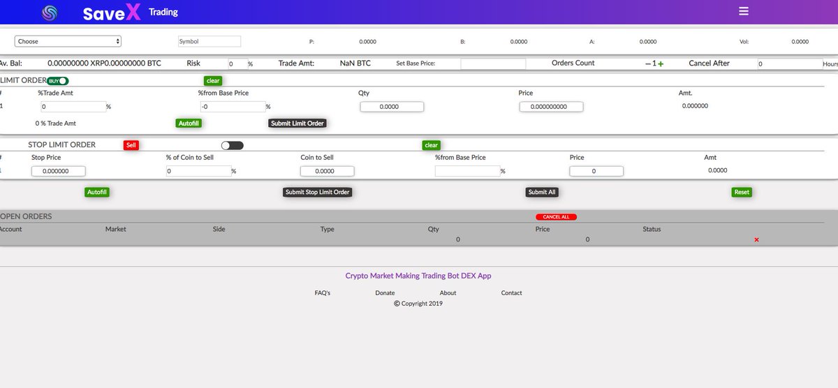This screenshot has height=388, width=838.
Task: Click the Cancel After hours input field
Action: pyautogui.click(x=790, y=64)
